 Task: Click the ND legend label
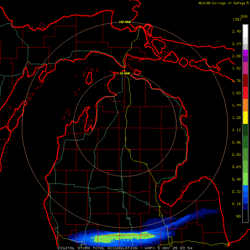tap(239, 216)
